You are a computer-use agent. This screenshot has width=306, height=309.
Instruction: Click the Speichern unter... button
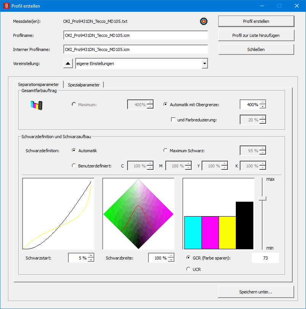256,292
